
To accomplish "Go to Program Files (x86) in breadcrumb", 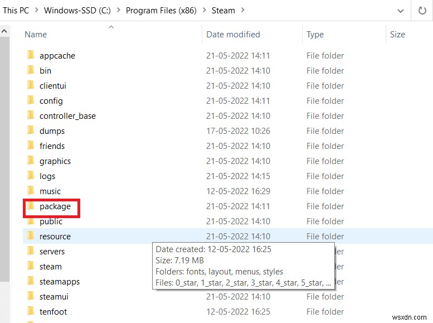I will 161,11.
